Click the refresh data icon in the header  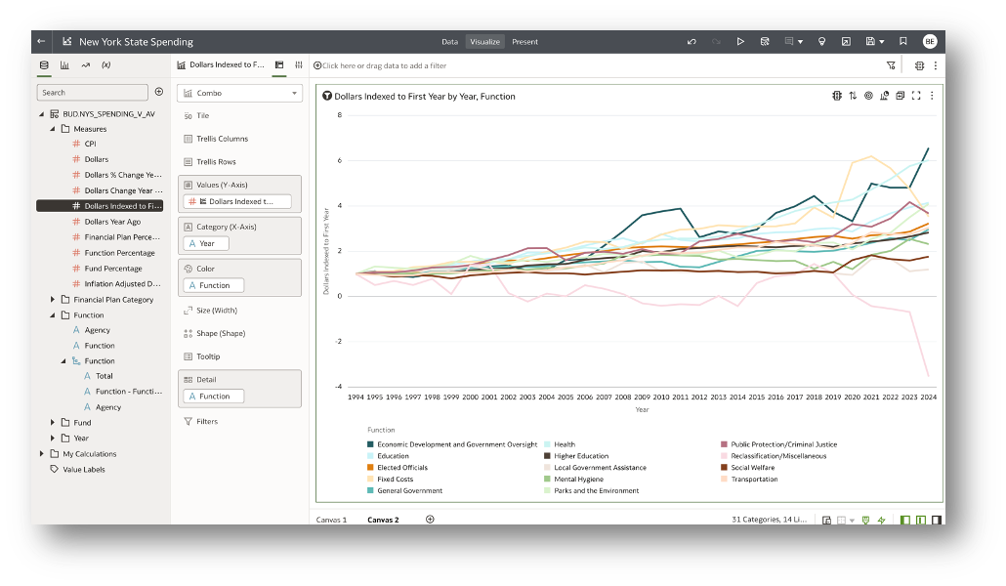(766, 41)
